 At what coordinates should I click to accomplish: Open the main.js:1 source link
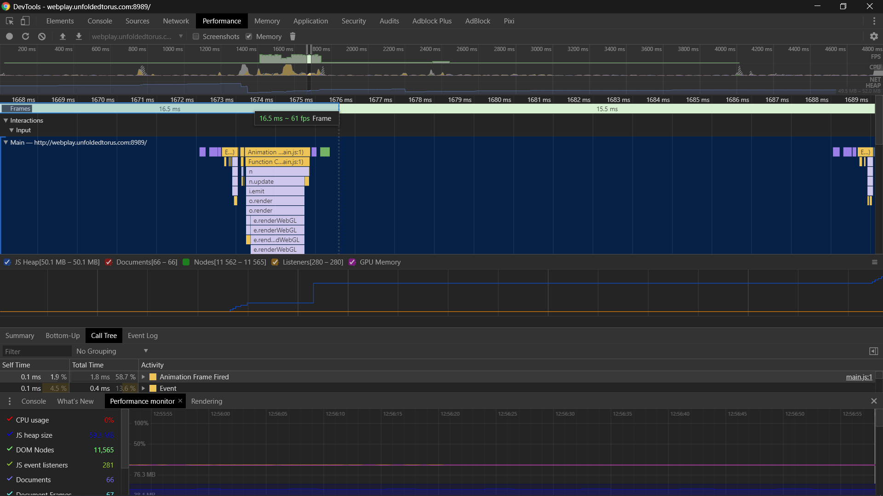[859, 377]
